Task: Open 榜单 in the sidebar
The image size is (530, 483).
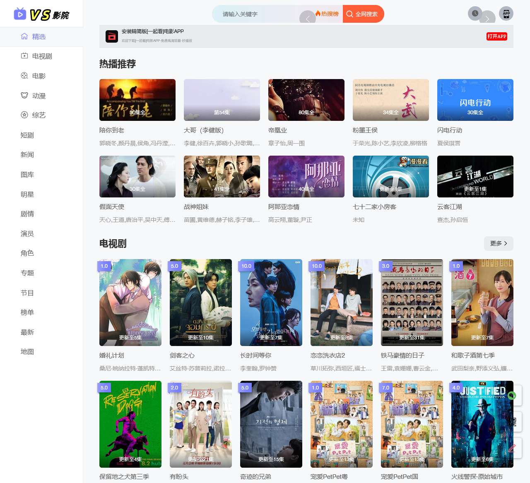Action: pyautogui.click(x=27, y=312)
